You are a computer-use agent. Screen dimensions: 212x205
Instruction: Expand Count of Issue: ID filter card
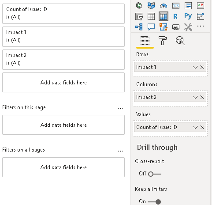pyautogui.click(x=63, y=14)
